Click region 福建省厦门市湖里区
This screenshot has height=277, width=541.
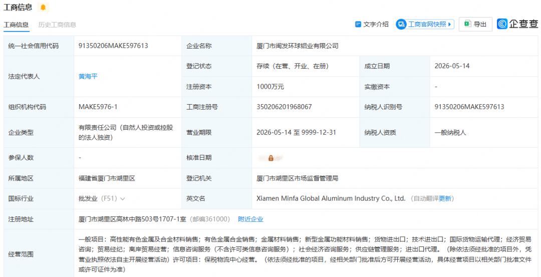tap(107, 178)
